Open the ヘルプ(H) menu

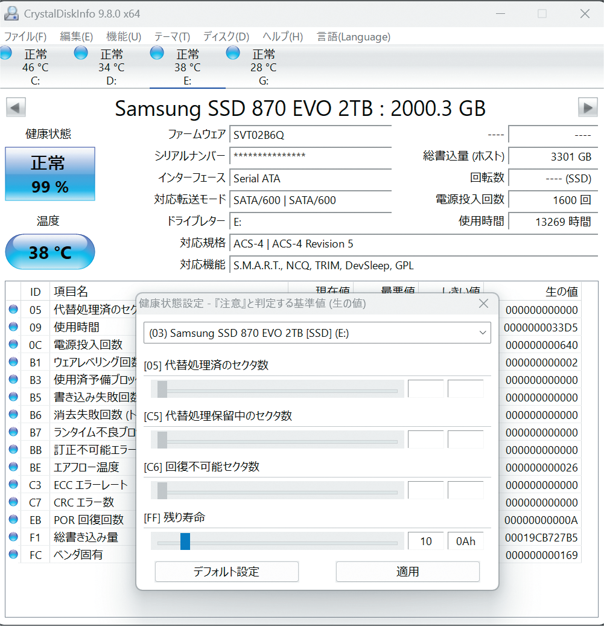[282, 37]
